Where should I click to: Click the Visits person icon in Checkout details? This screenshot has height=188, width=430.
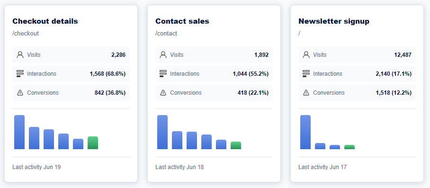(20, 55)
